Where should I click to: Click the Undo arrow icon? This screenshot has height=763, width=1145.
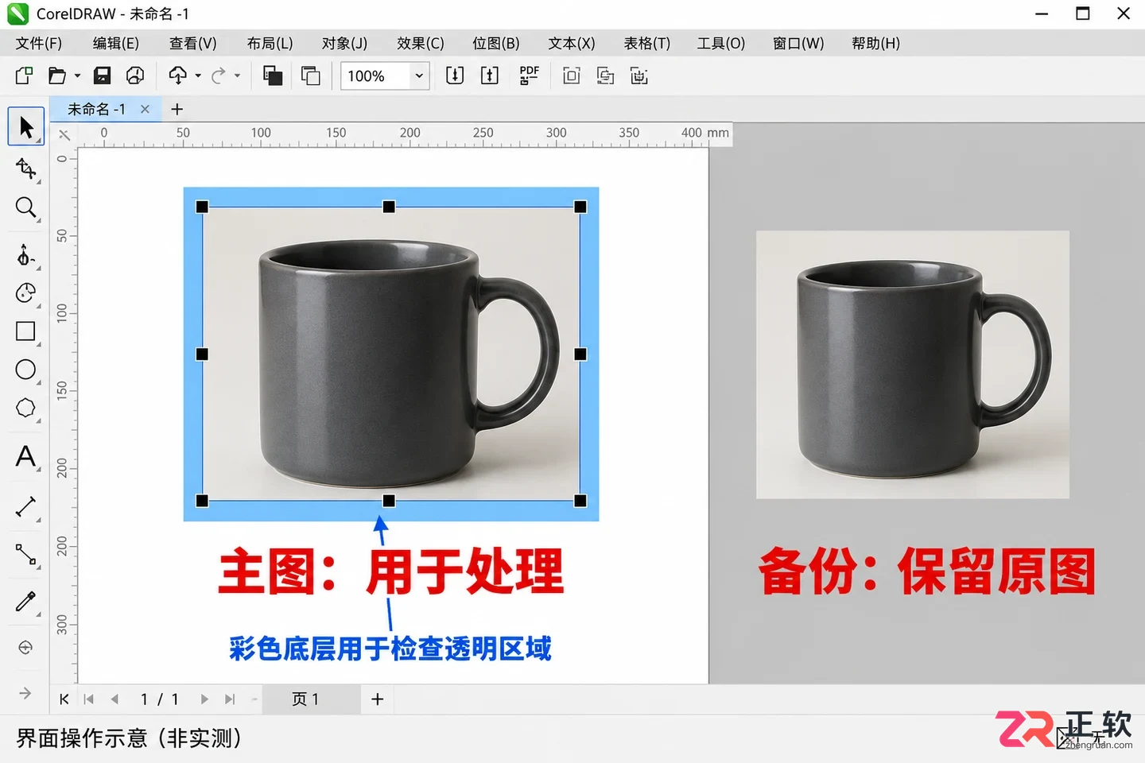tap(178, 76)
